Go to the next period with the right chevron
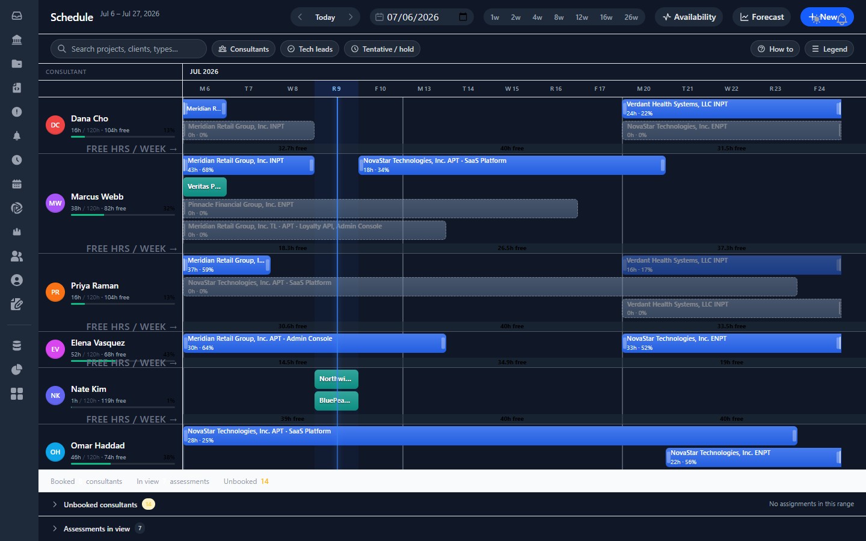 (x=351, y=17)
